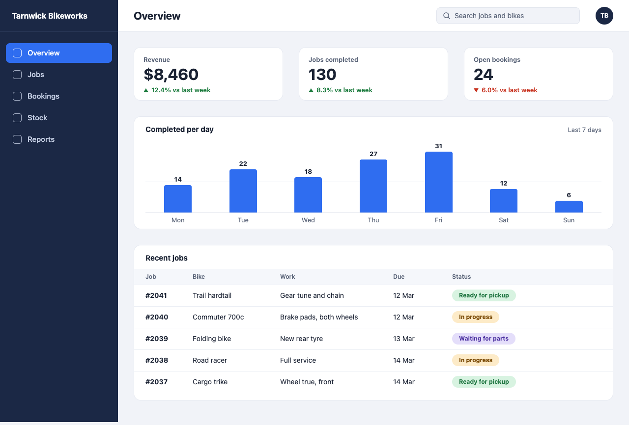Click the Wednesday bar showing 18
The height and width of the screenshot is (425, 629).
(308, 195)
